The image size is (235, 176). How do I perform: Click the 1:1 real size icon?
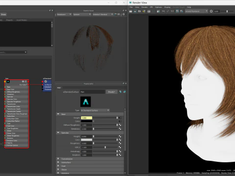point(172,11)
